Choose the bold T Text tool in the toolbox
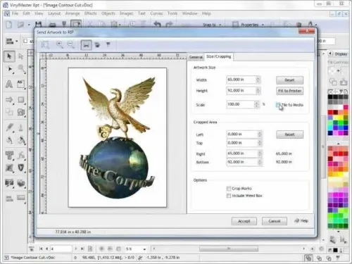The width and height of the screenshot is (352, 264). pos(9,155)
